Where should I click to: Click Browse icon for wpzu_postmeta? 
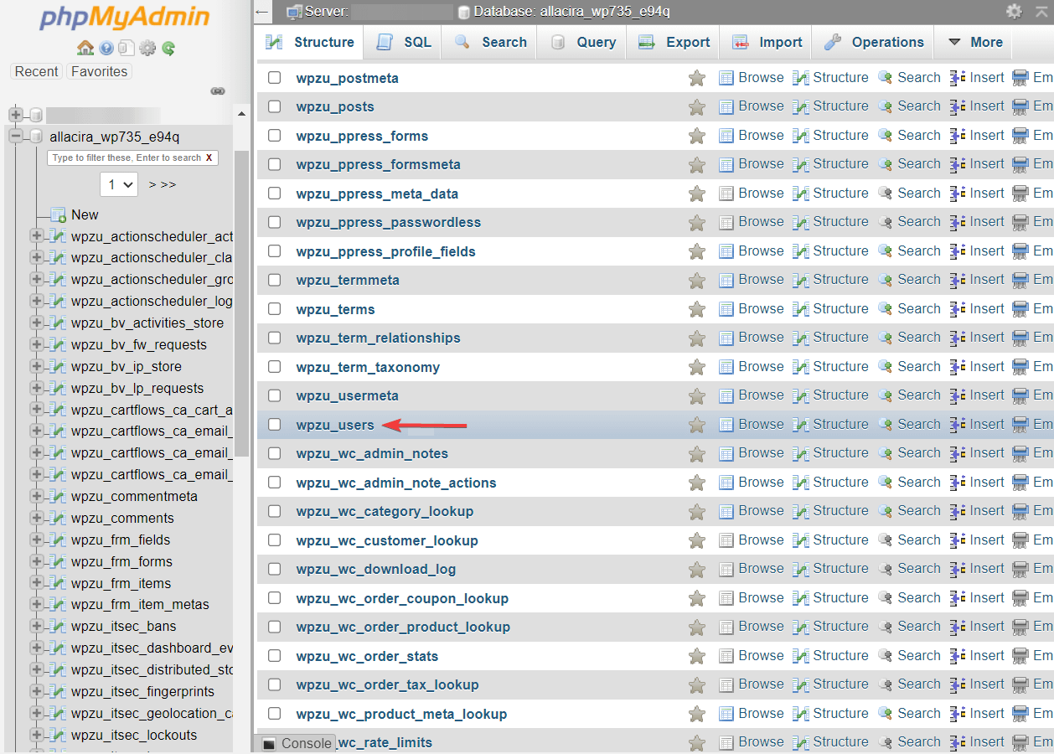click(726, 78)
